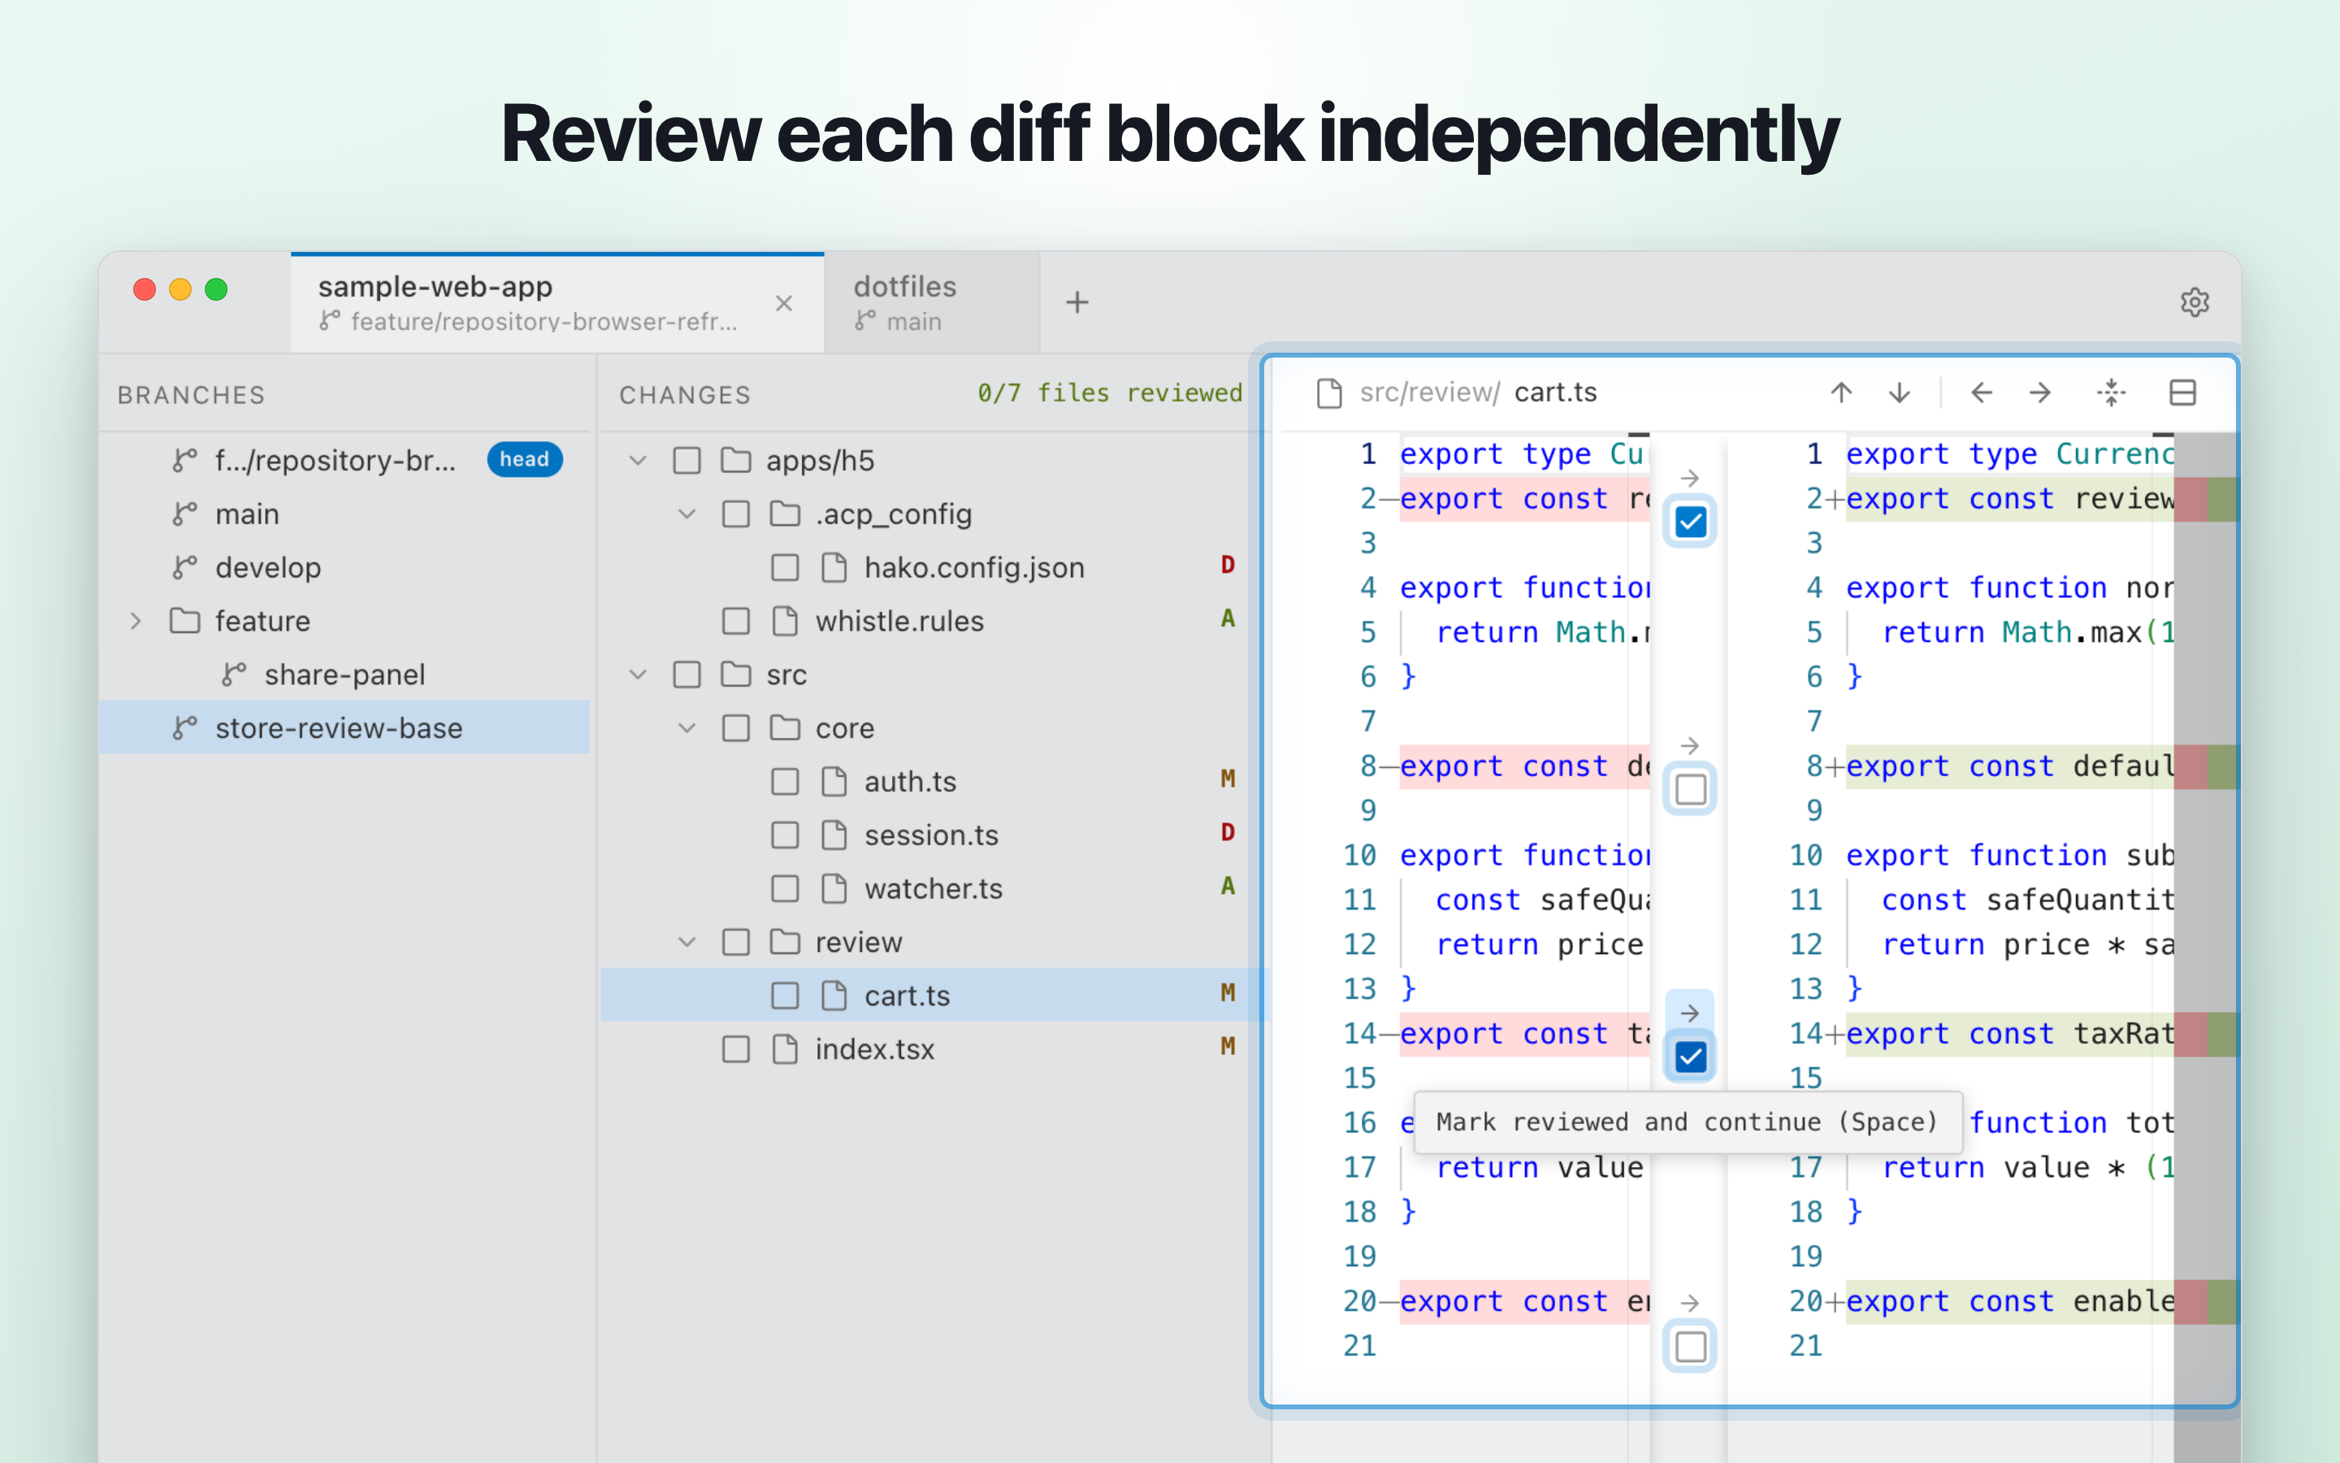This screenshot has height=1463, width=2340.
Task: Add a new repository tab
Action: point(1077,302)
